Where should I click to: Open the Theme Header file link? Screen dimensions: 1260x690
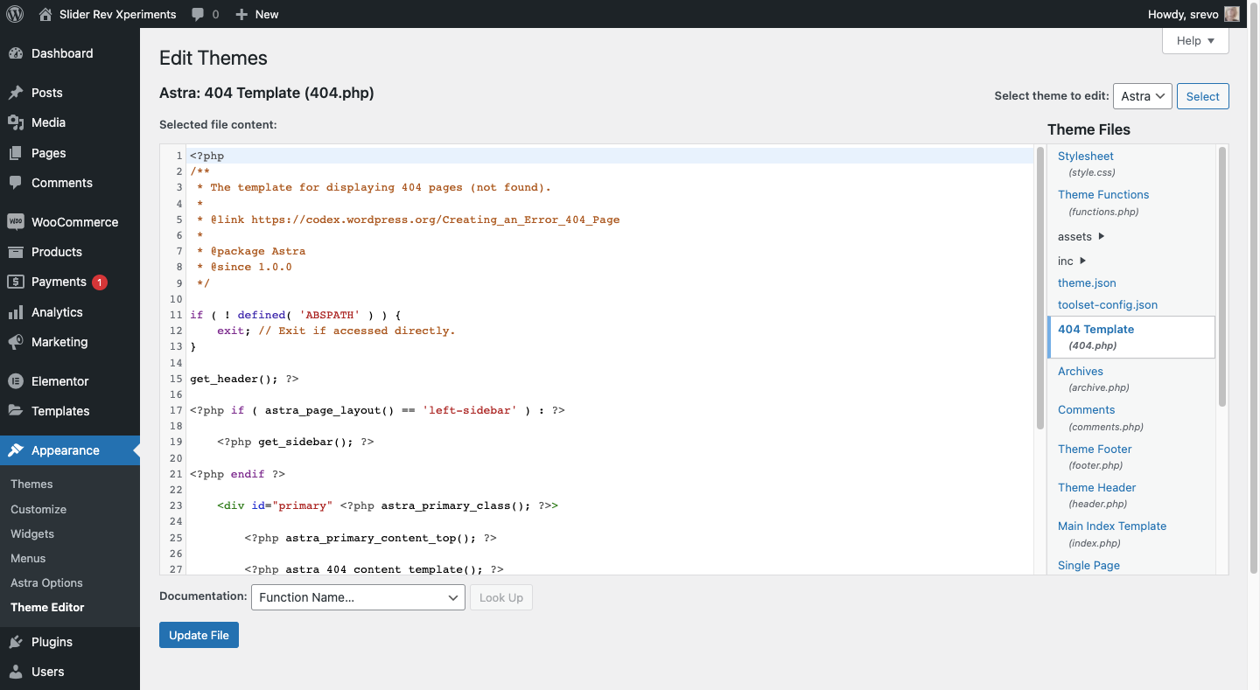pos(1097,487)
